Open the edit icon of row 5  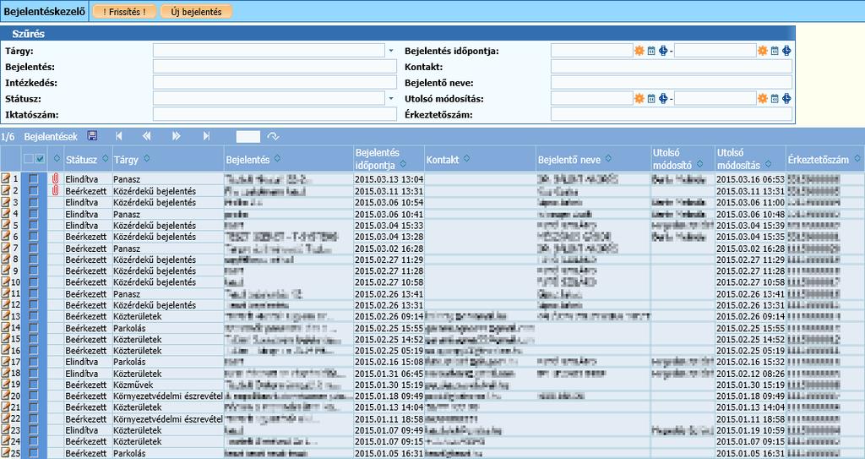[x=6, y=225]
